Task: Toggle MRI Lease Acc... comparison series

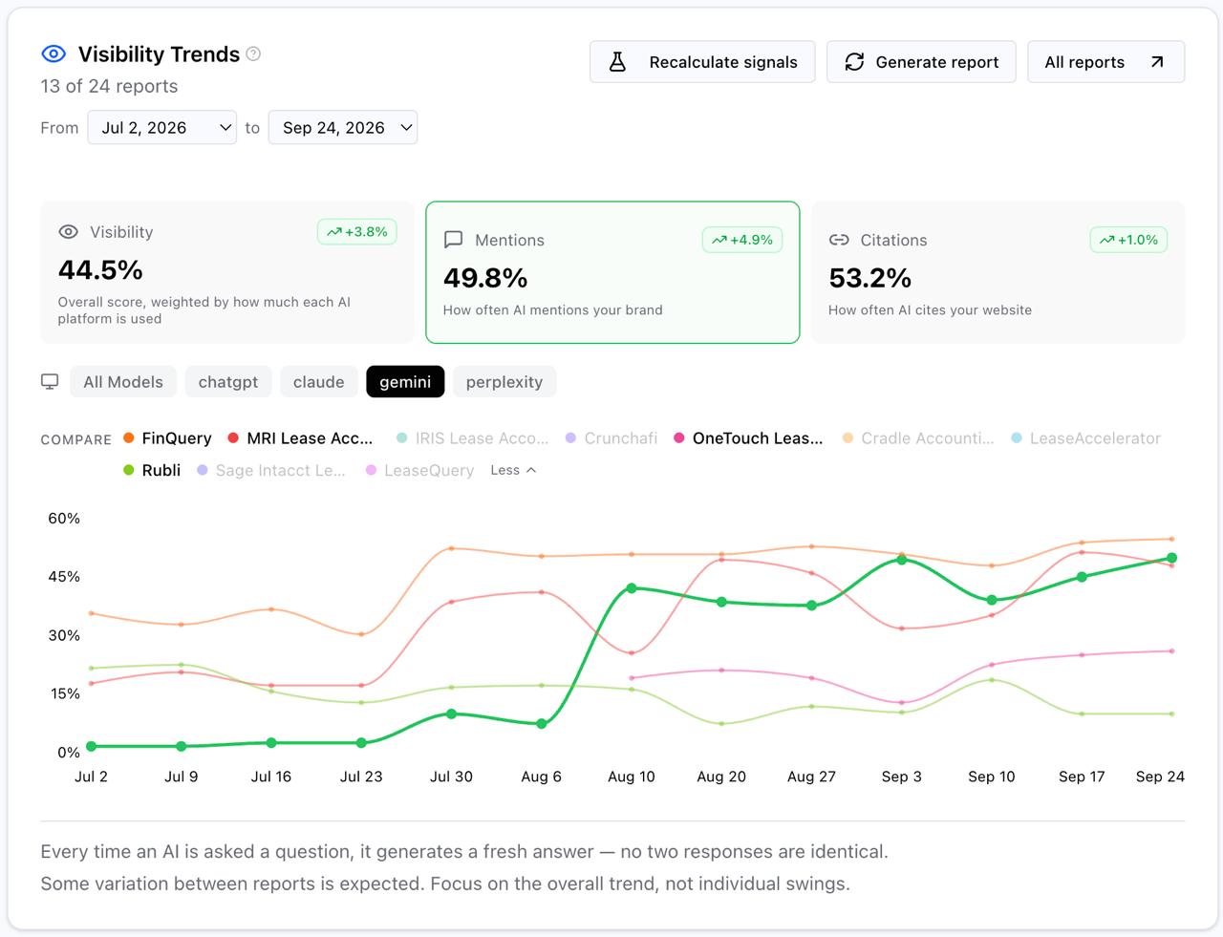Action: (300, 438)
